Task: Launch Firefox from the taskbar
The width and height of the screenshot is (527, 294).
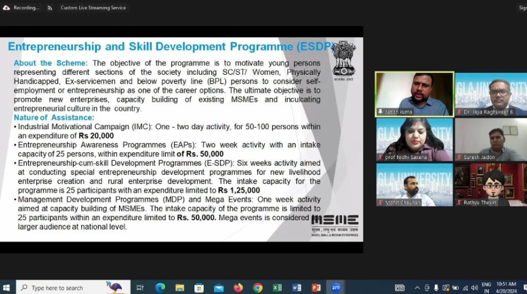Action: [x=238, y=287]
